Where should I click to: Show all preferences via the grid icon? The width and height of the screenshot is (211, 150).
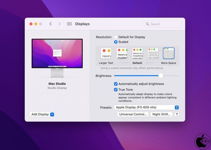tap(69, 24)
